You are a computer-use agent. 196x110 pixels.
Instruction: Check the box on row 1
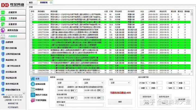(31, 14)
